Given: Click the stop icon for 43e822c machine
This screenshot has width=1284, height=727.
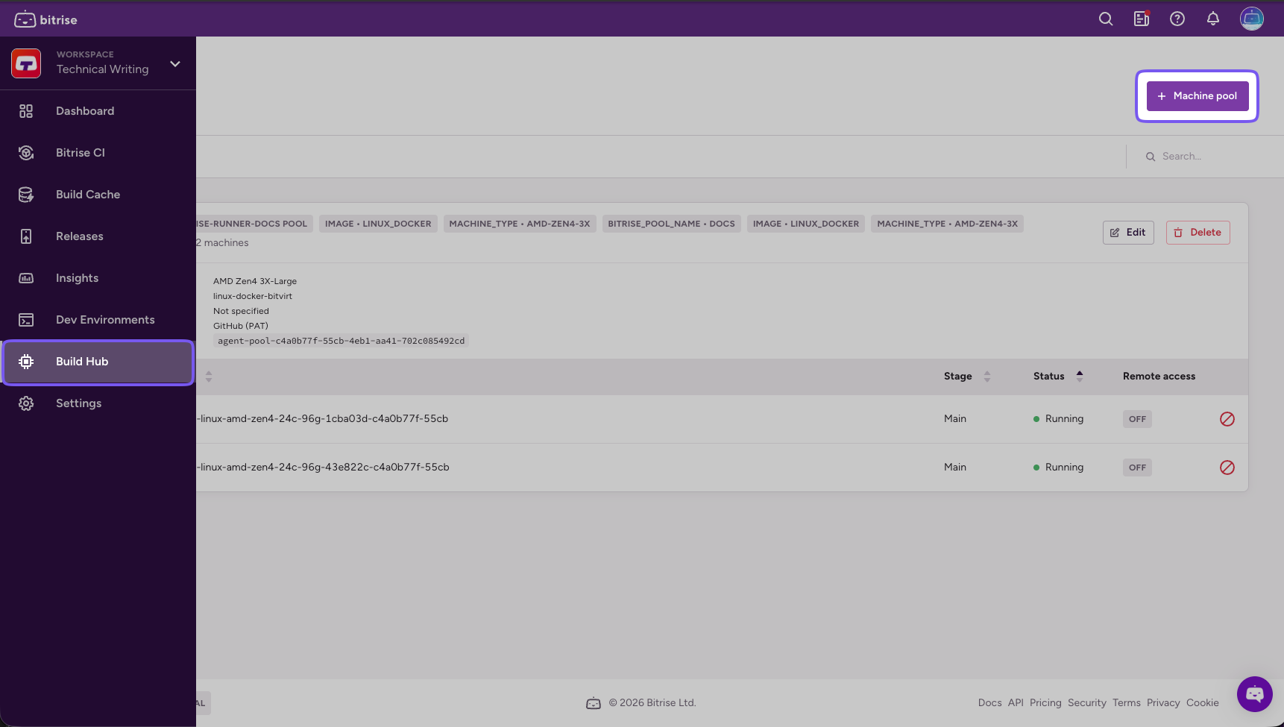Looking at the screenshot, I should click(1227, 468).
